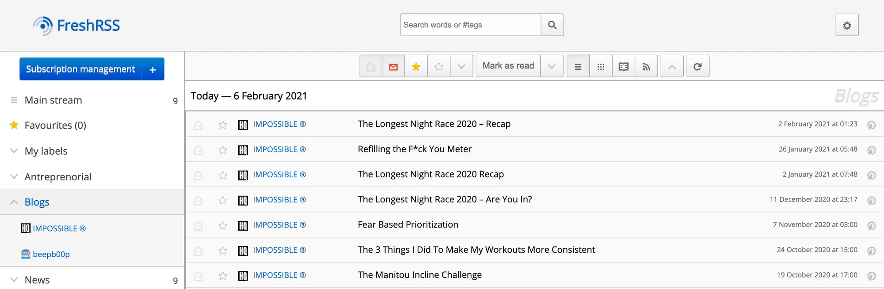Click the Mark as read button

[x=508, y=66]
